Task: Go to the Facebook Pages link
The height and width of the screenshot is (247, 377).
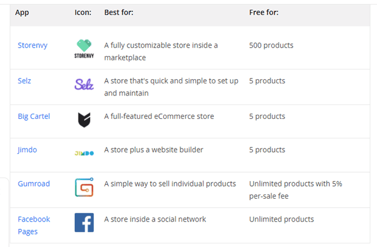Action: point(34,225)
